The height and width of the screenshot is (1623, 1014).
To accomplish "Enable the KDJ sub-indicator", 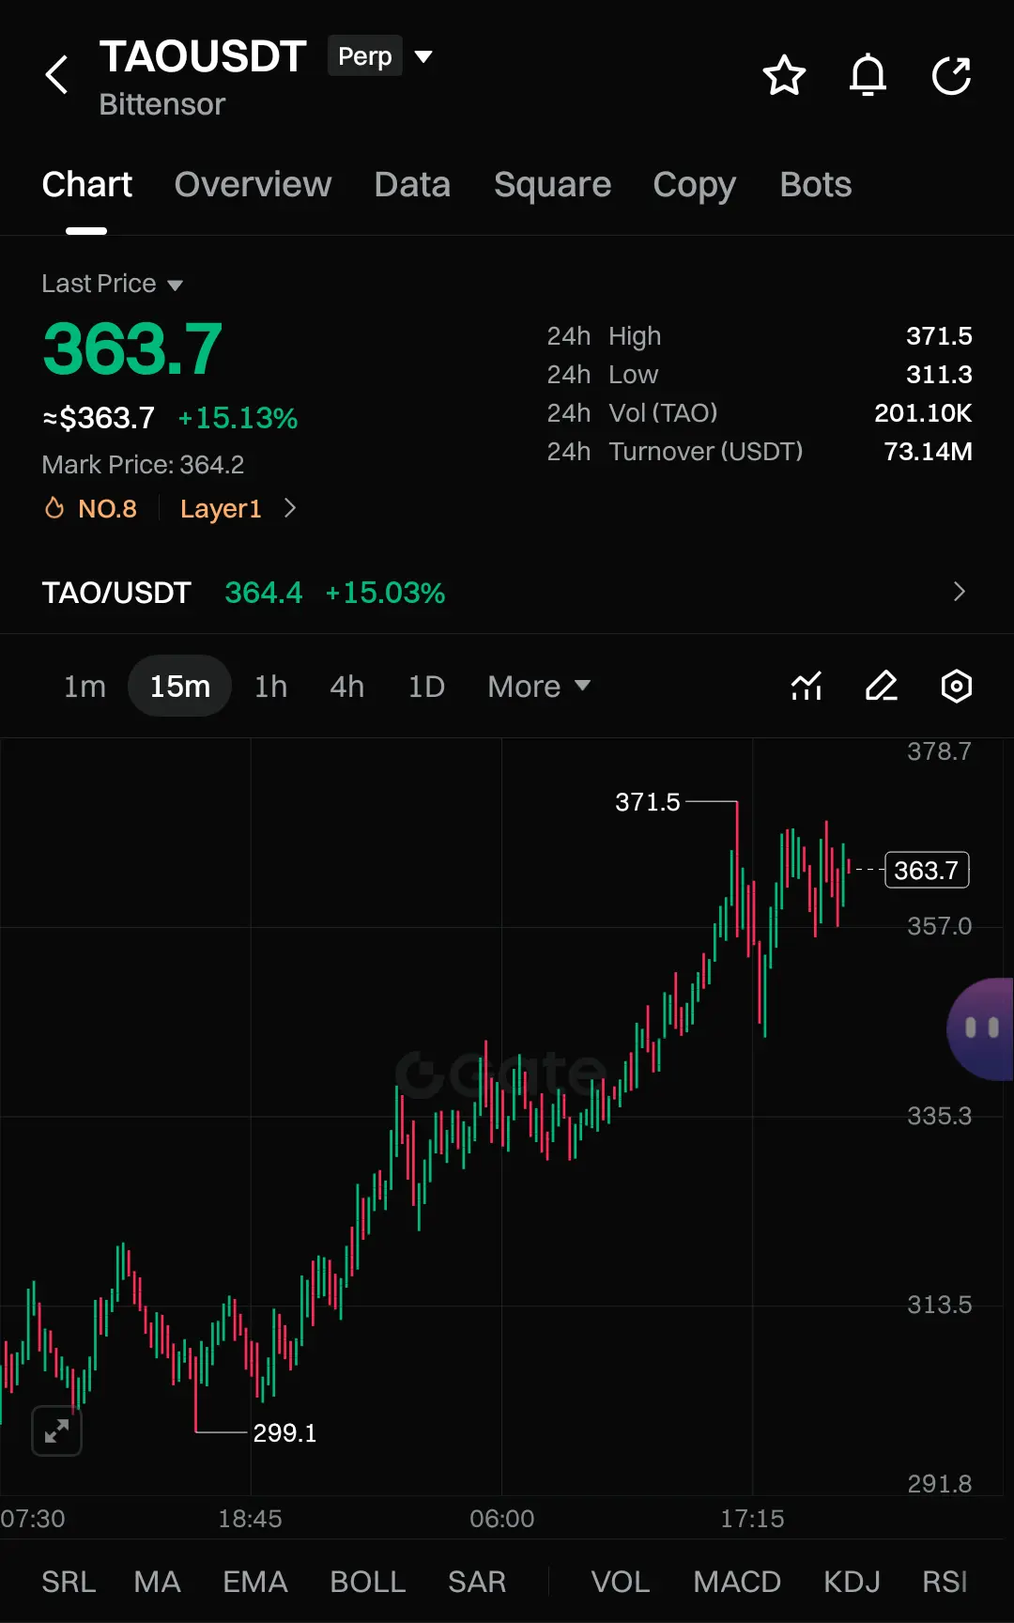I will pos(852,1582).
